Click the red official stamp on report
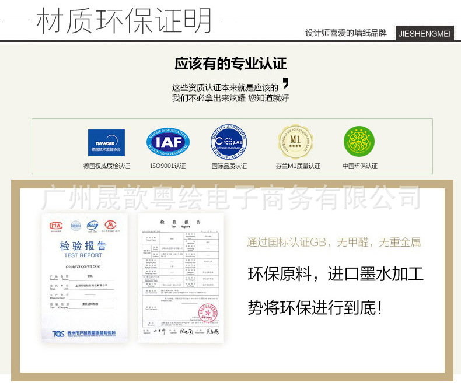 tap(208, 313)
